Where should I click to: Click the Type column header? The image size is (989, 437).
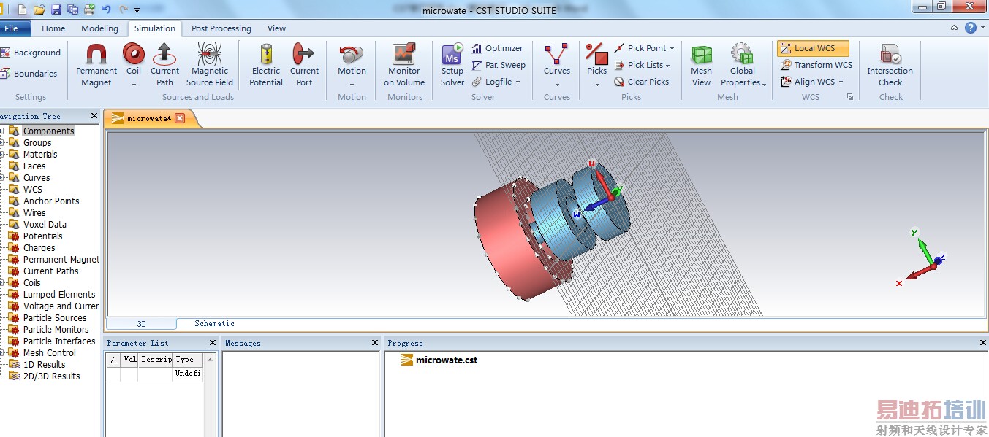pyautogui.click(x=188, y=360)
